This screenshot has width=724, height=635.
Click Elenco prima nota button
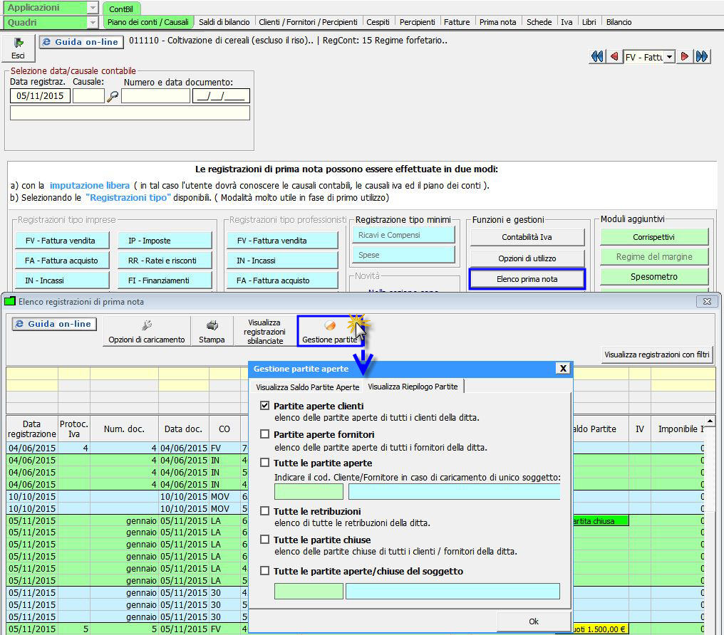527,279
